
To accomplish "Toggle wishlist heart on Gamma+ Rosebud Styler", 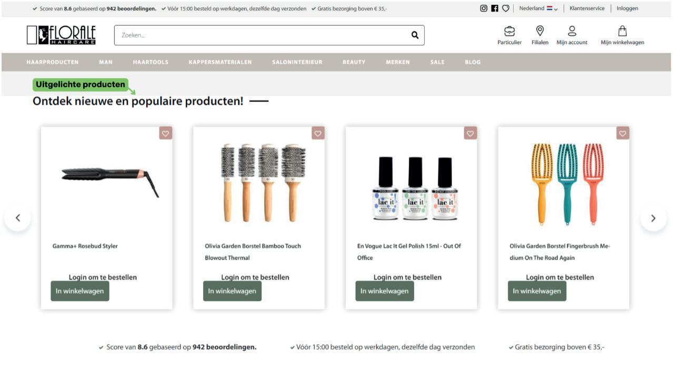I will (x=166, y=133).
